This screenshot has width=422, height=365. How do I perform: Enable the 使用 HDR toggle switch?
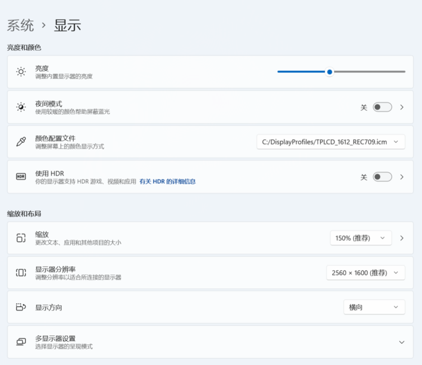point(382,177)
